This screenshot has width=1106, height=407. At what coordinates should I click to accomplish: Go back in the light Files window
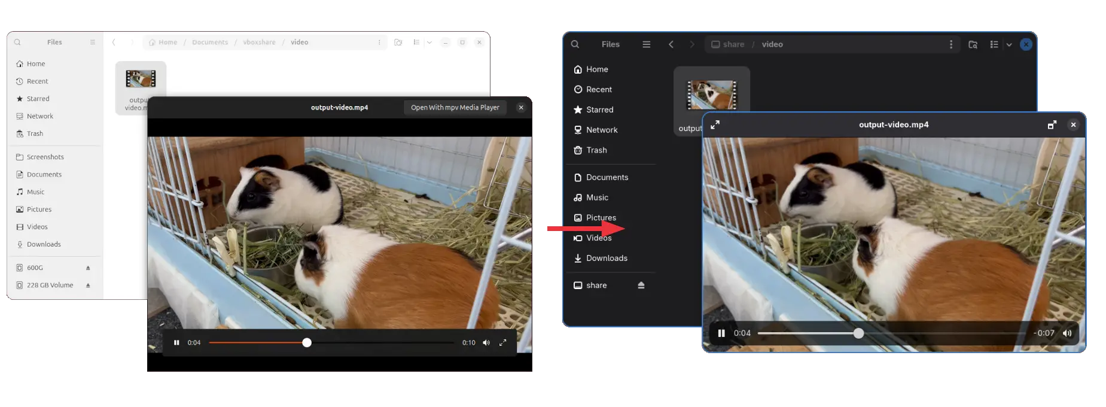click(x=114, y=42)
